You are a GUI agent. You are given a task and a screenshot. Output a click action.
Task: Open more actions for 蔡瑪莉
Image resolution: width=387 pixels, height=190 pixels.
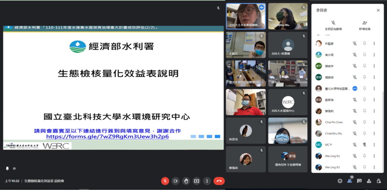pos(374,111)
